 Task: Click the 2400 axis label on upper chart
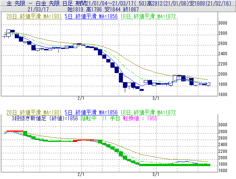(x=223, y=54)
